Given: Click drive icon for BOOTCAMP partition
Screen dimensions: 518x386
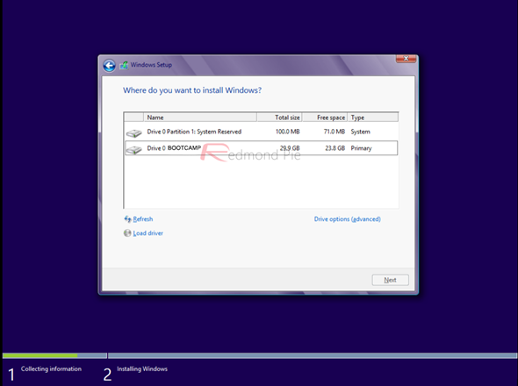Looking at the screenshot, I should 134,150.
